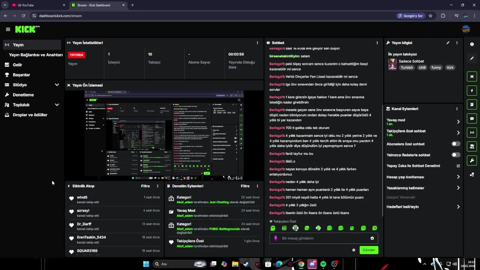Open Yayın bilgisi three-dot options
This screenshot has height=270, width=480.
coord(457,43)
